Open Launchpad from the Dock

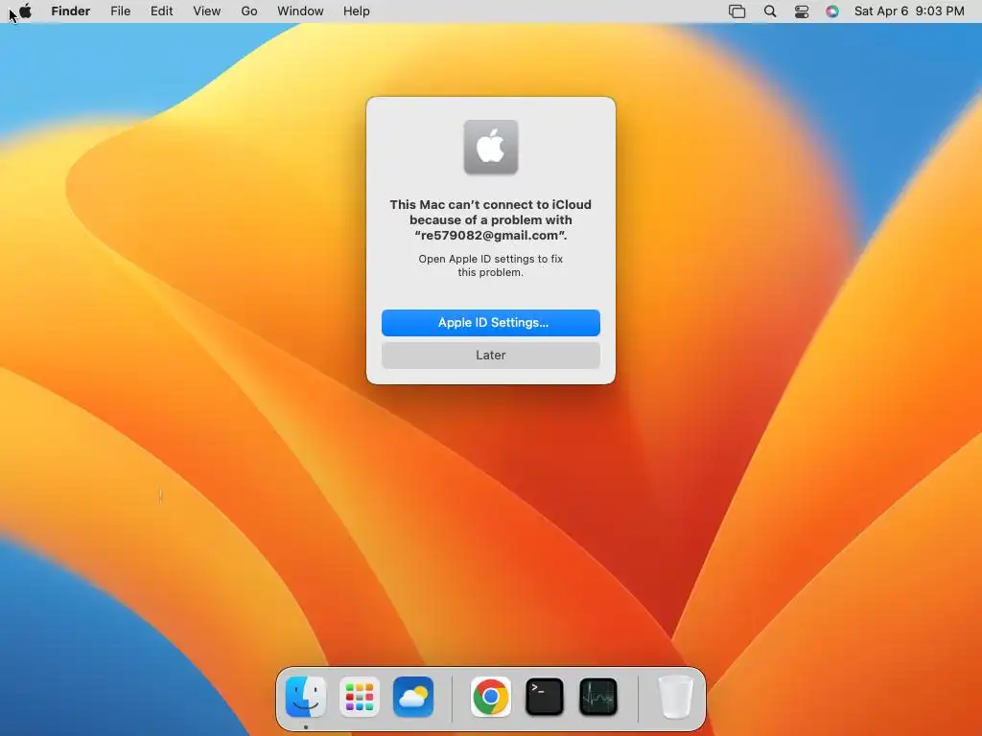[x=360, y=697]
